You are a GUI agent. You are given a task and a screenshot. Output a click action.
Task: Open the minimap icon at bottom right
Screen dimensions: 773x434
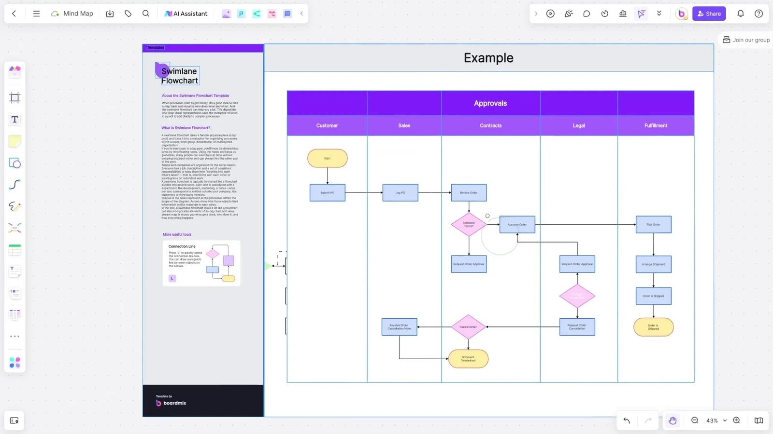pyautogui.click(x=759, y=420)
